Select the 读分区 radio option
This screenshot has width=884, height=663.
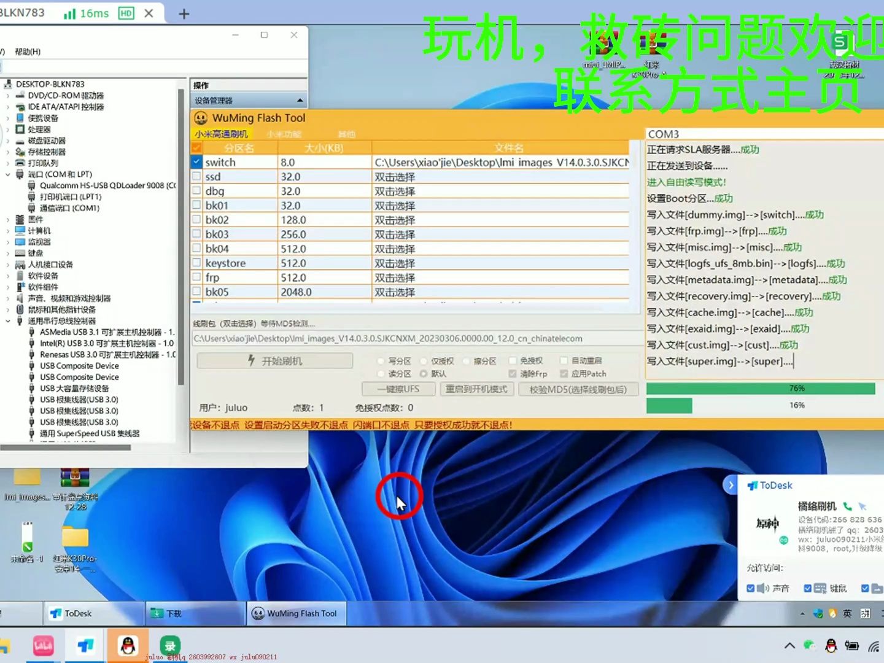click(381, 373)
